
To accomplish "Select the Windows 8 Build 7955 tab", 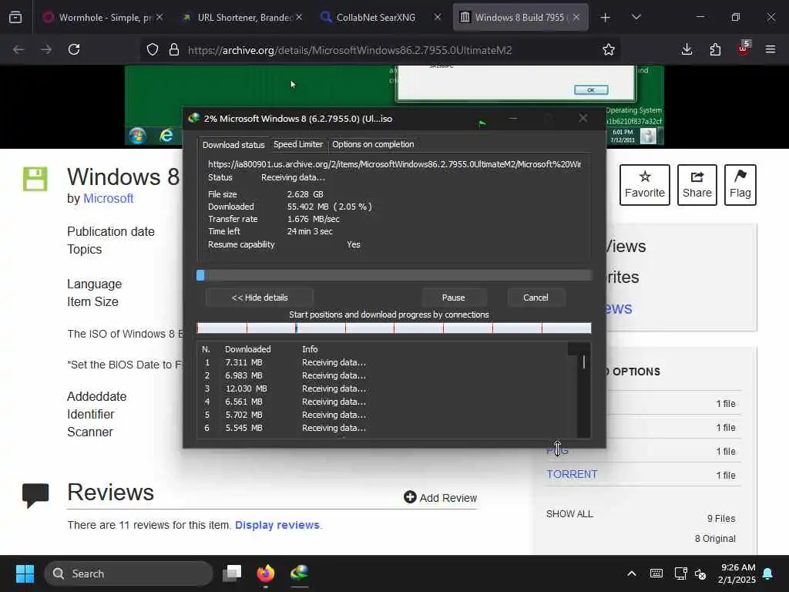I will [x=520, y=18].
